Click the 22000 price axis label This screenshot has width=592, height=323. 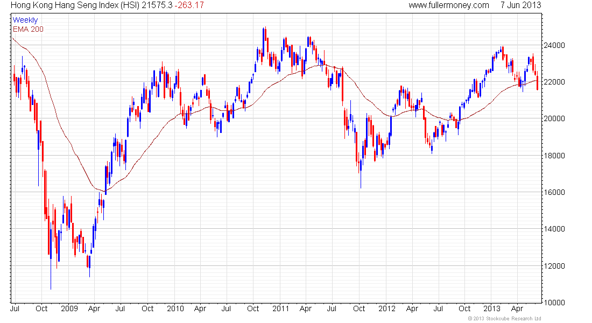coord(554,82)
